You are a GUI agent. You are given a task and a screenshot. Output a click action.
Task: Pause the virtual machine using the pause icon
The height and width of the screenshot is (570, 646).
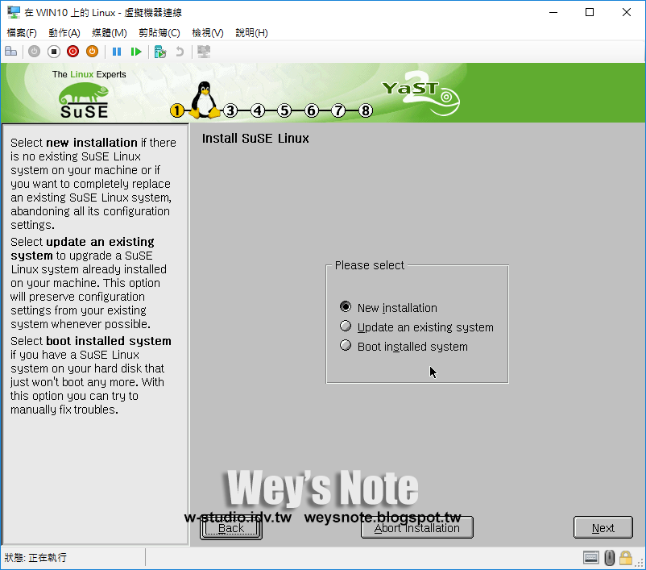point(116,51)
